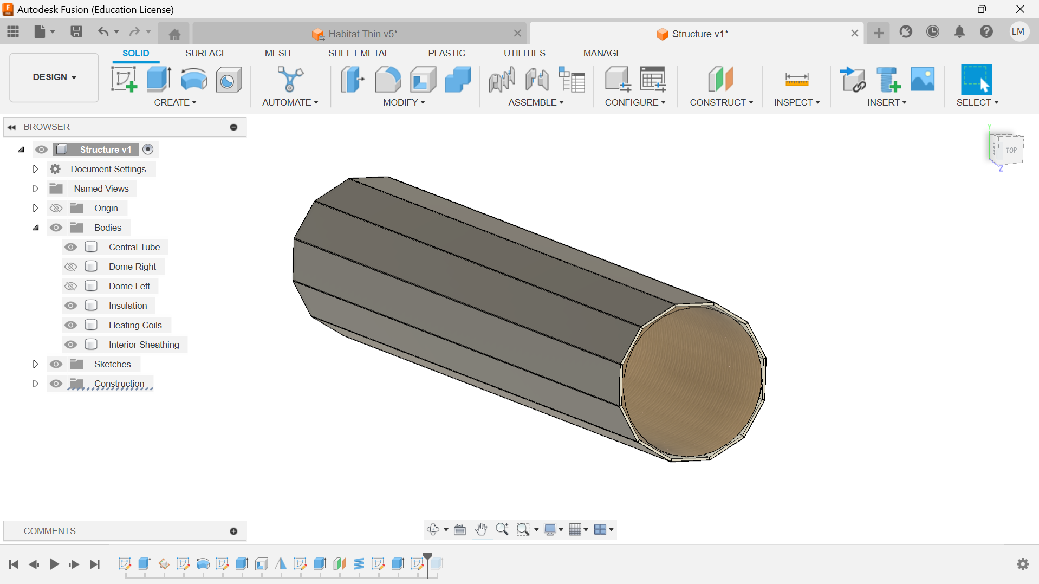
Task: Select the Central Tube body in browser
Action: (x=134, y=247)
